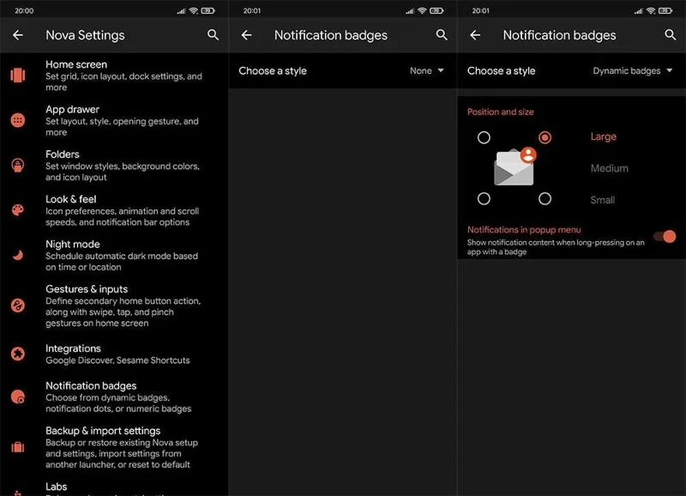Viewport: 686px width, 496px height.
Task: Choose Small badge size
Action: 603,200
